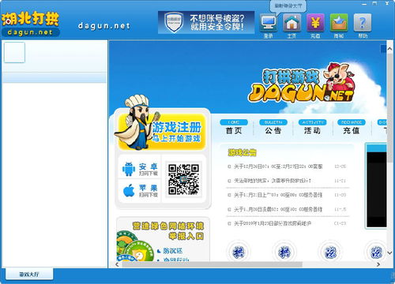The height and width of the screenshot is (284, 395).
Task: Click the Android robot download icon
Action: (129, 169)
